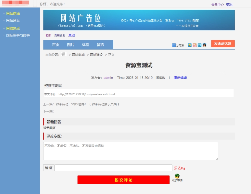
Task: Switch to the 图片 navigation tab
Action: click(71, 45)
